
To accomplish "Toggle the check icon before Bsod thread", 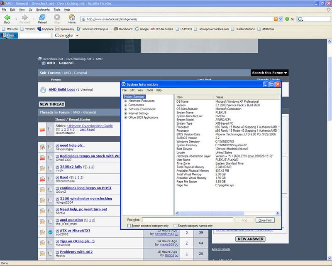I will click(57, 177).
